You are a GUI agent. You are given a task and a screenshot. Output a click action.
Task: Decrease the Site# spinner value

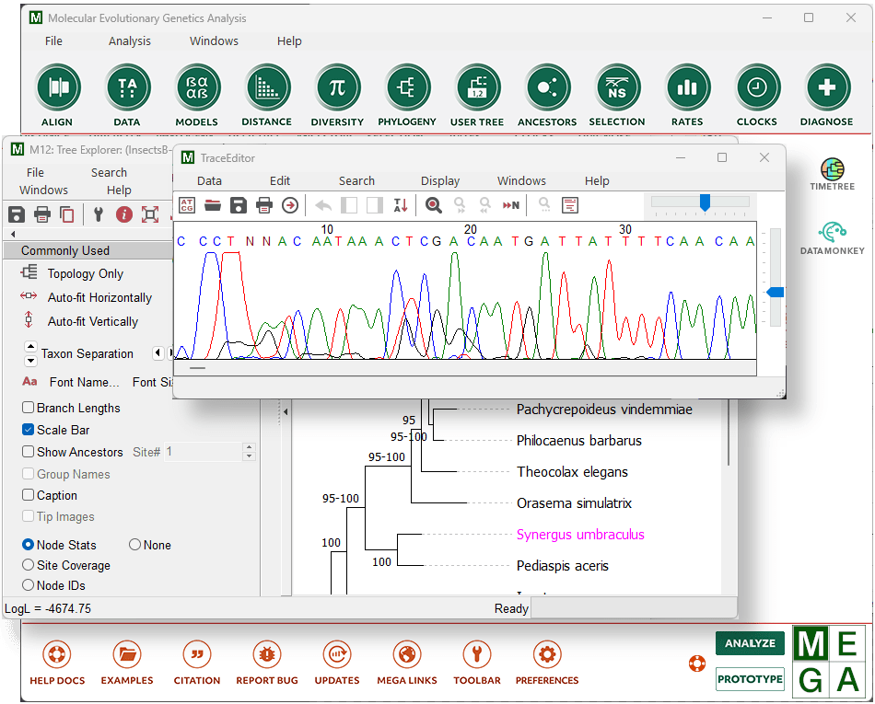point(250,456)
